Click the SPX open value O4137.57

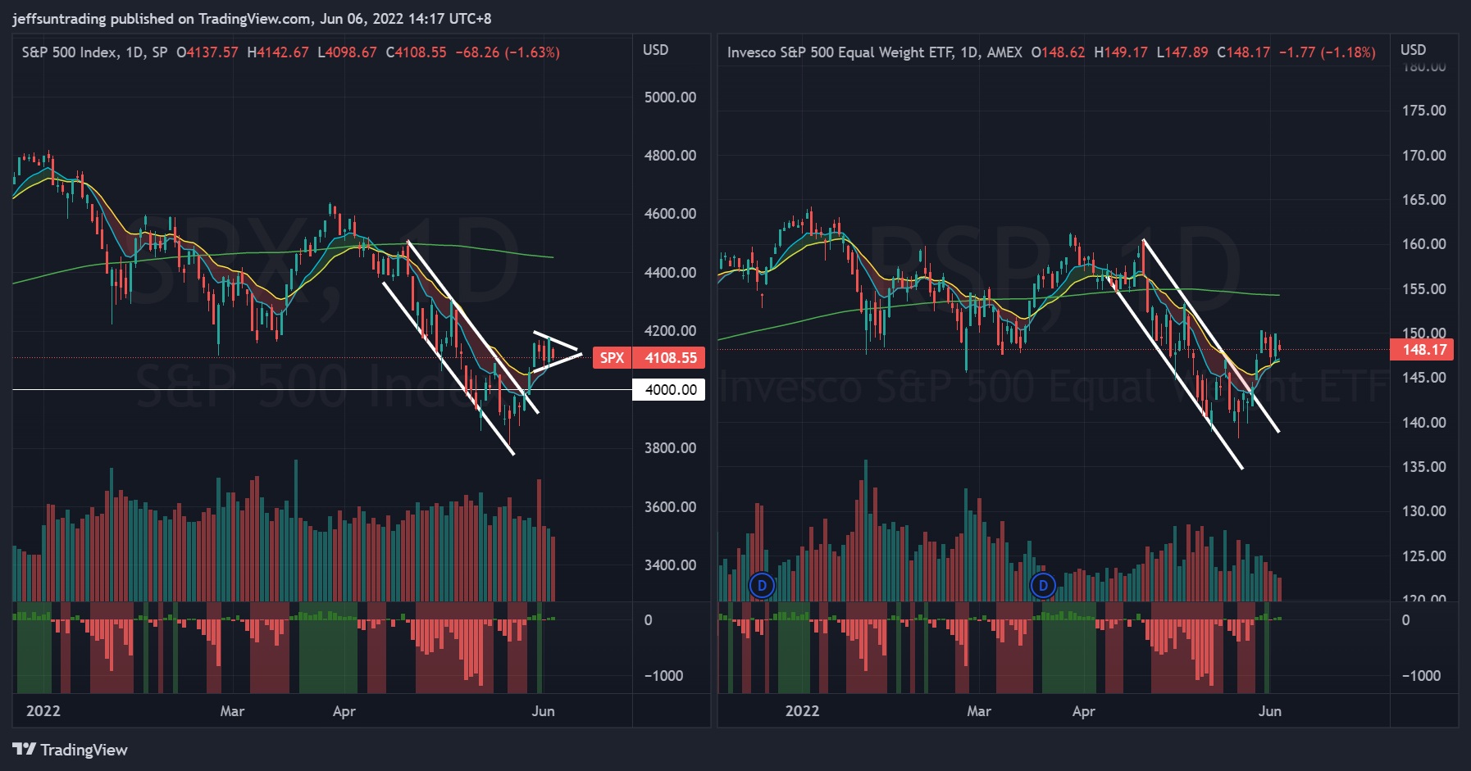(207, 52)
